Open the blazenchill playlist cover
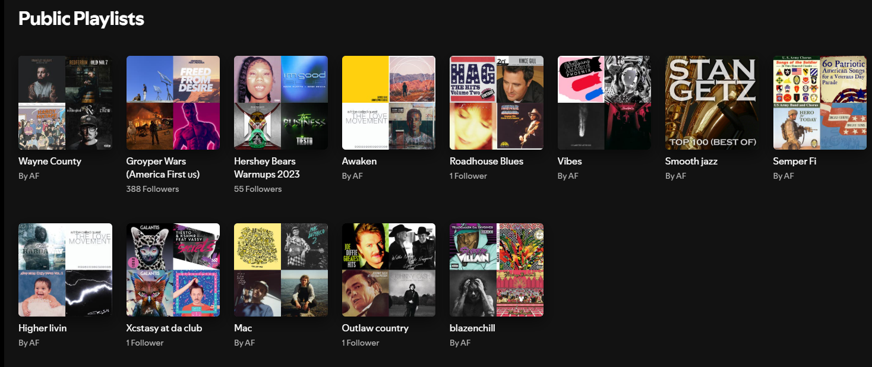Viewport: 872px width, 367px height. [x=497, y=270]
